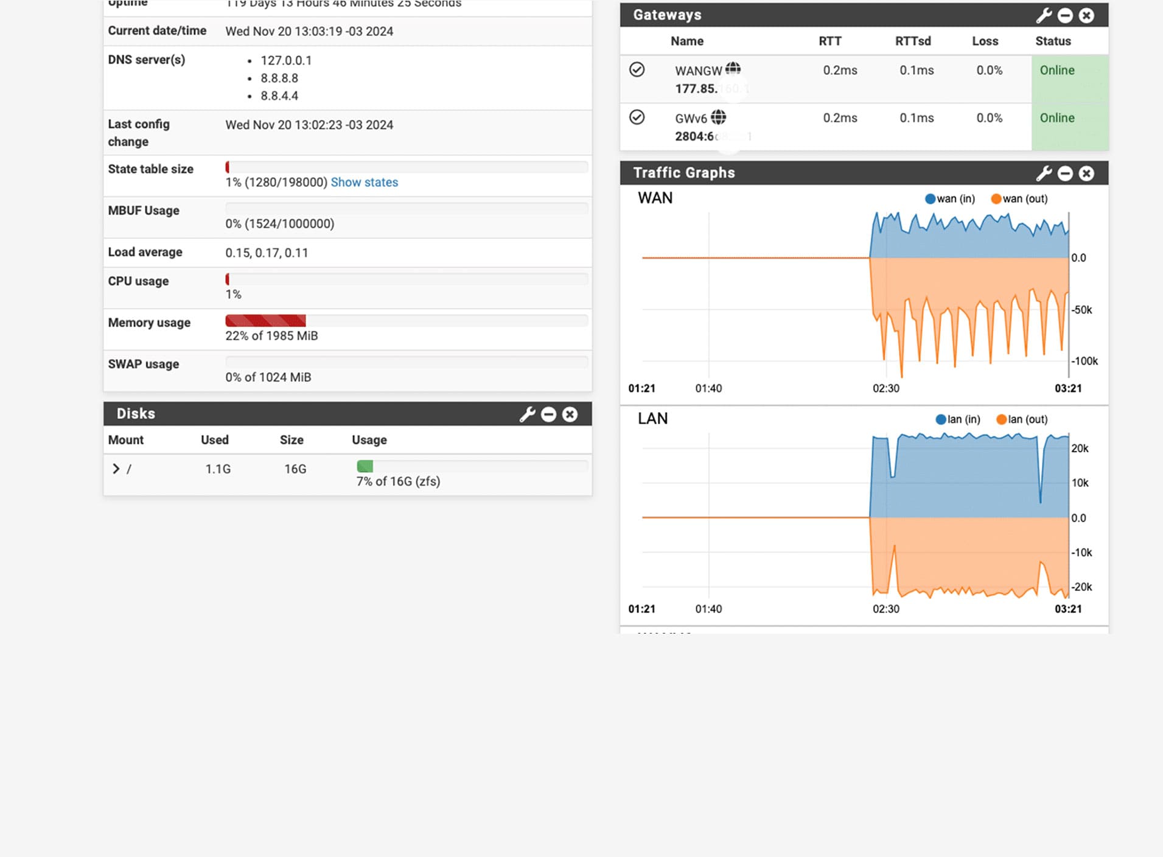Open Disks widget wrench settings
This screenshot has height=857, width=1163.
click(527, 415)
